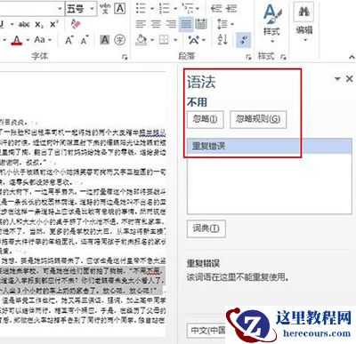This screenshot has height=344, width=356.
Task: Expand the bullet library dropdown arrow
Action: pos(152,9)
